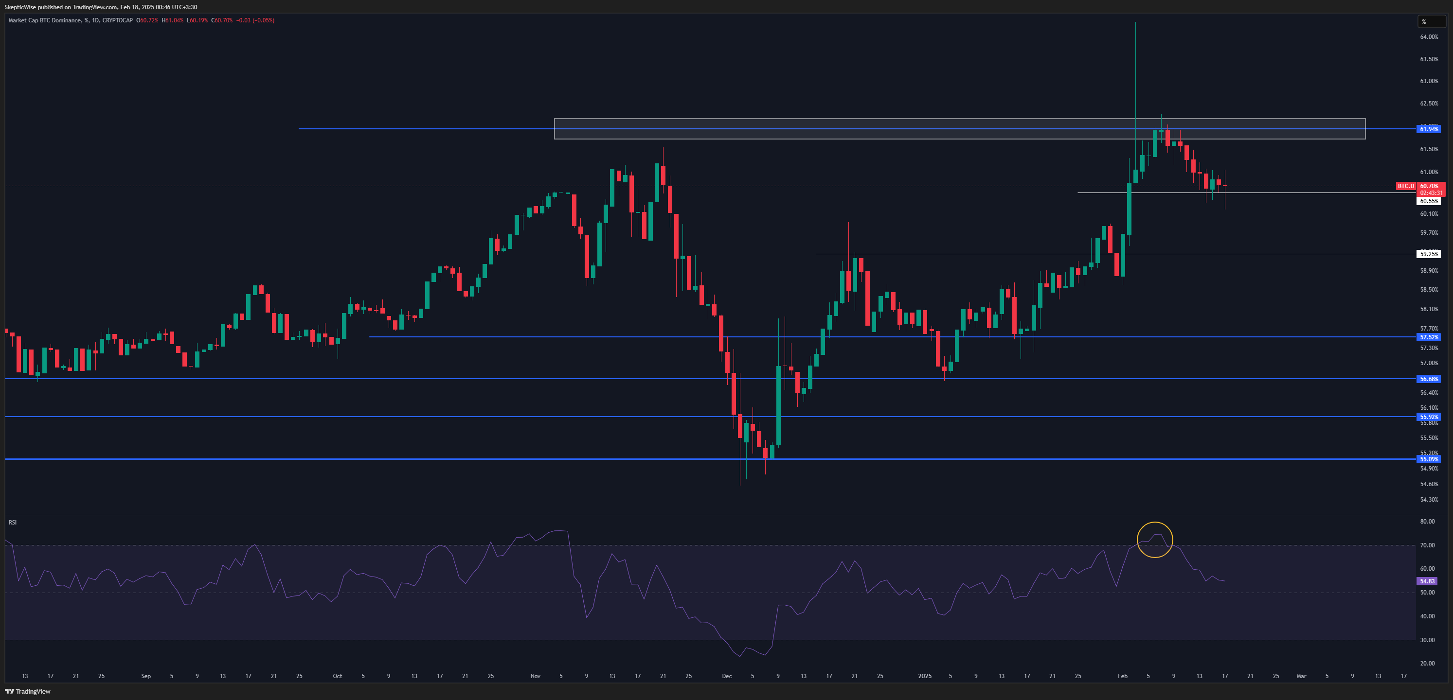Click the 70.00 RSI axis label
The image size is (1453, 700).
[1427, 545]
